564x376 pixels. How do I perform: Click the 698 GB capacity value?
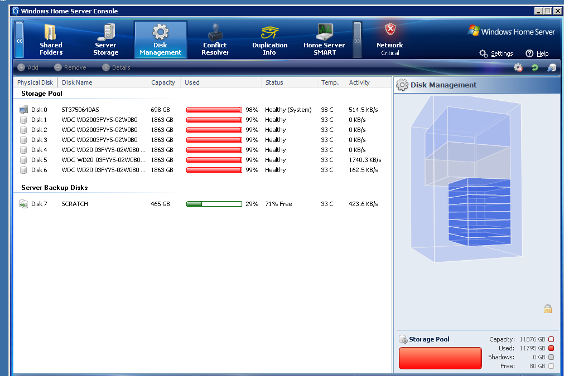[161, 110]
